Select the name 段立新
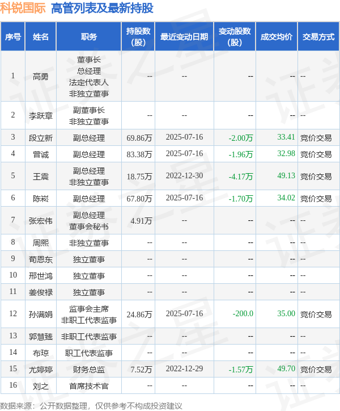The image size is (340, 411). (41, 138)
